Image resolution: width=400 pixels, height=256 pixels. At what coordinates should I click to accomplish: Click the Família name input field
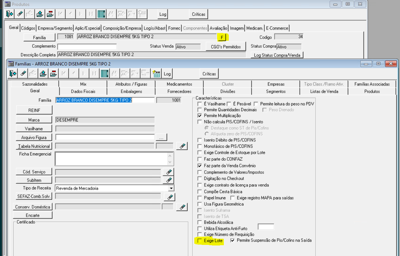click(x=105, y=100)
